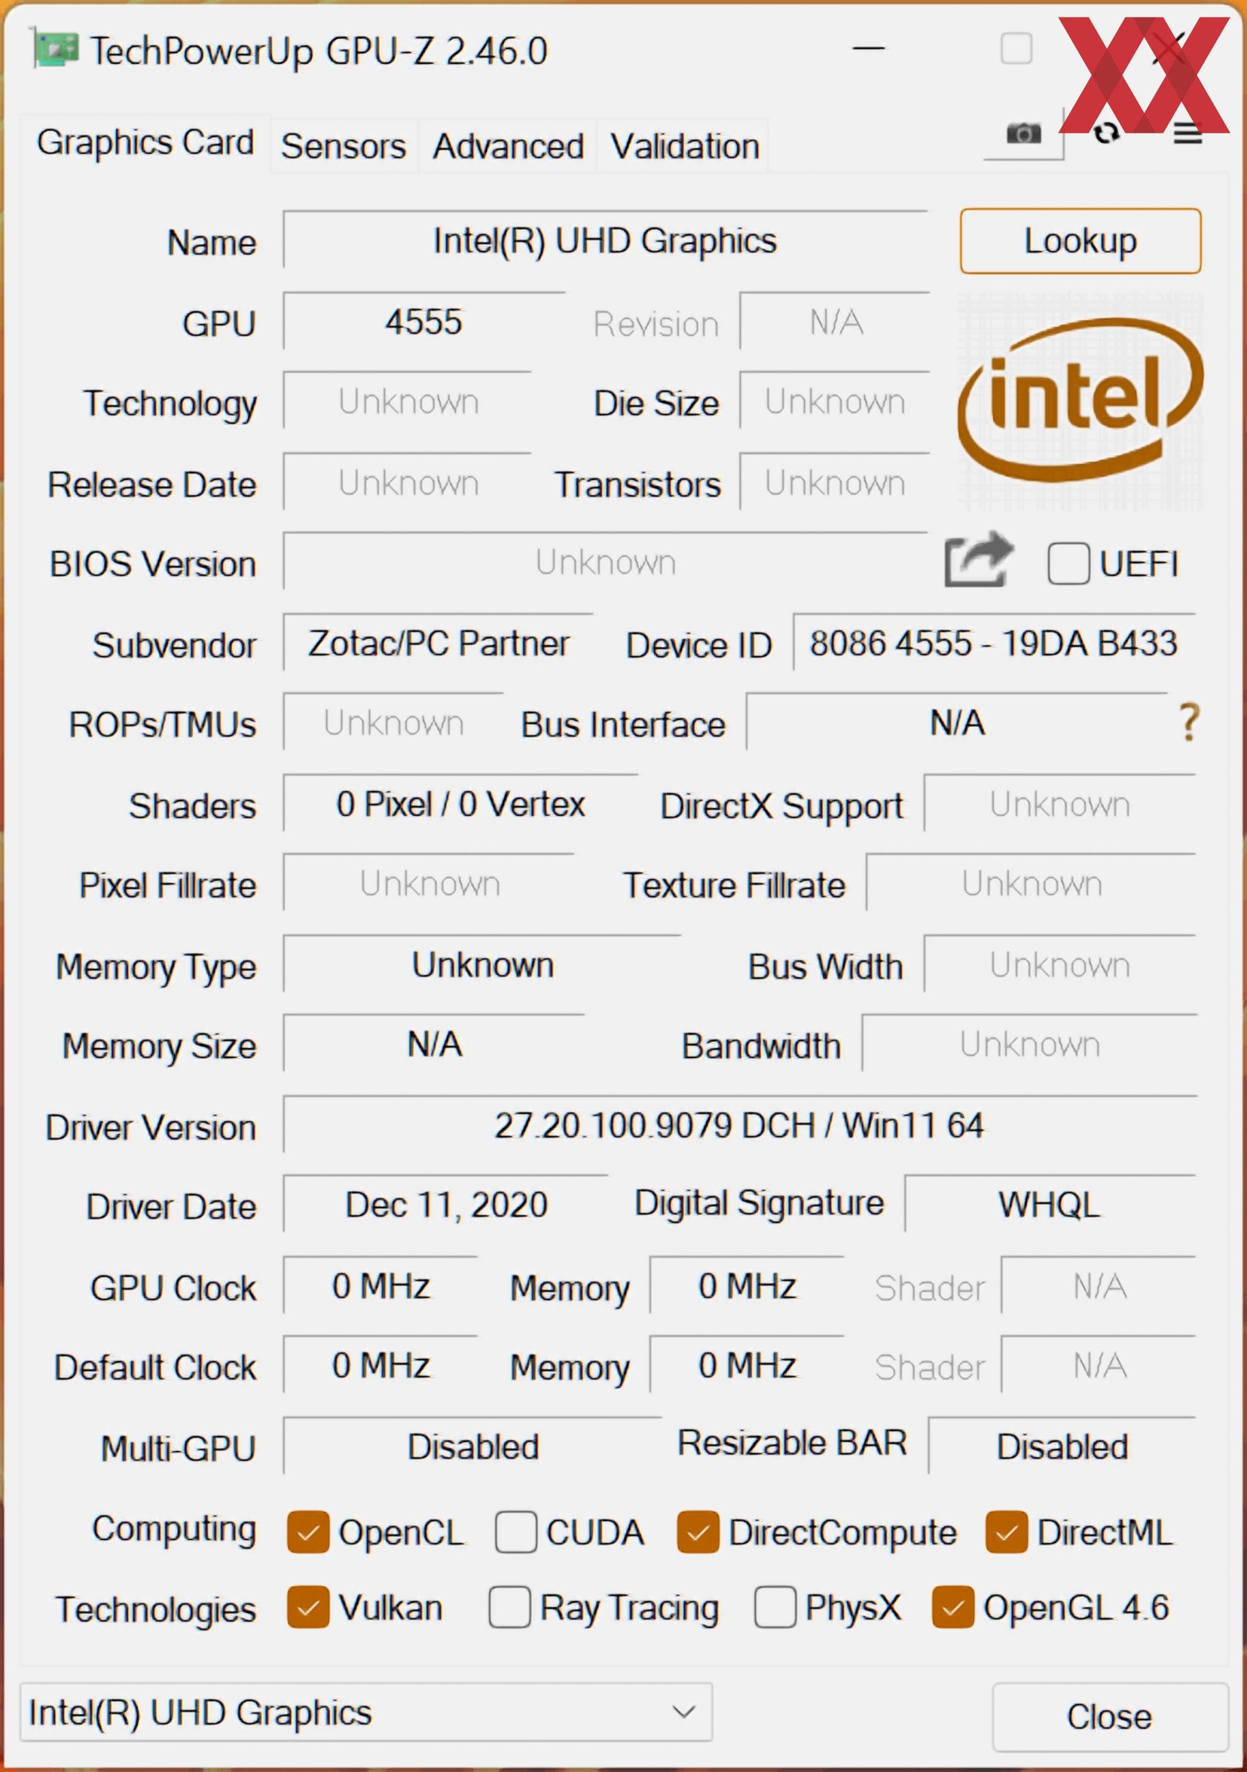Open the hamburger menu icon
Image resolution: width=1247 pixels, height=1772 pixels.
(1188, 134)
